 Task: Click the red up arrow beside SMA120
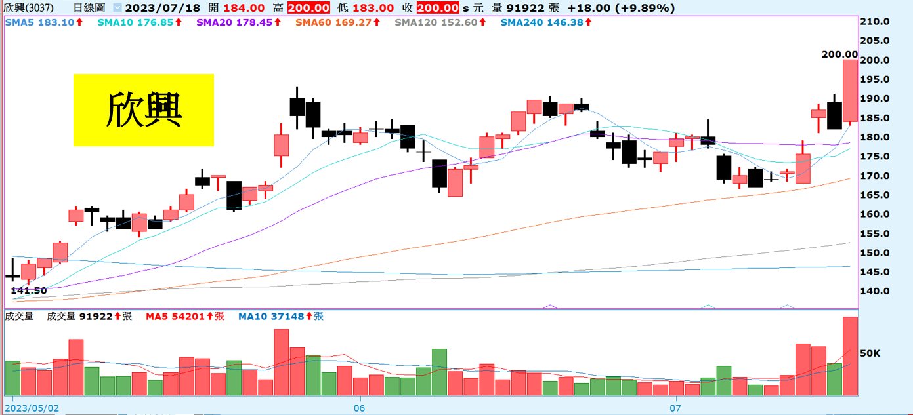pyautogui.click(x=482, y=22)
